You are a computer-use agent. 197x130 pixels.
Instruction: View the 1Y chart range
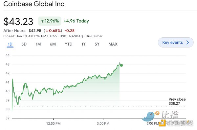(x=83, y=44)
